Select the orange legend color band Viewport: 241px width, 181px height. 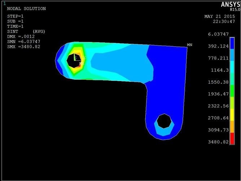(x=232, y=127)
